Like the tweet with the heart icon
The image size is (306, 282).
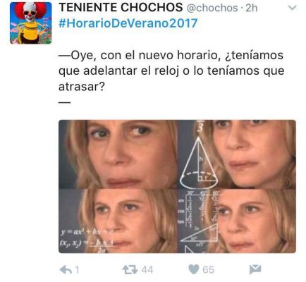[x=194, y=269]
